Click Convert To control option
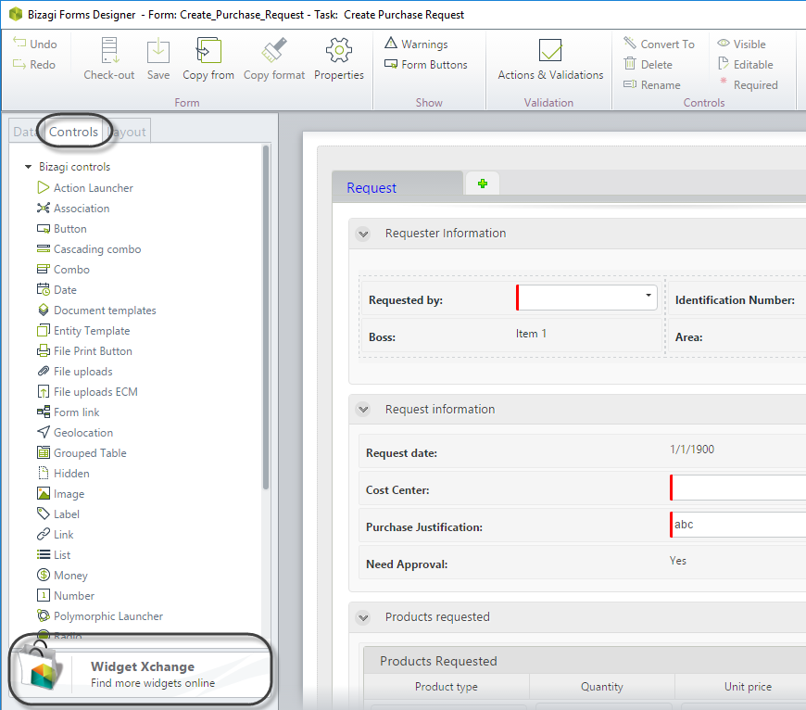Viewport: 806px width, 710px height. coord(659,44)
